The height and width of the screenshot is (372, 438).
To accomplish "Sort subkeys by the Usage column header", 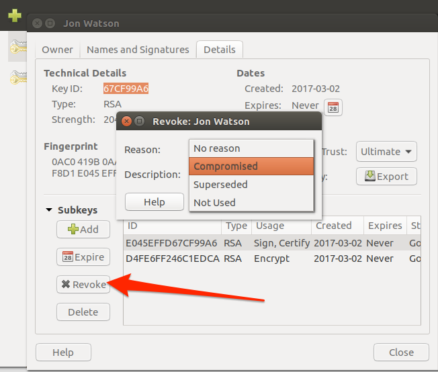I will tap(281, 226).
